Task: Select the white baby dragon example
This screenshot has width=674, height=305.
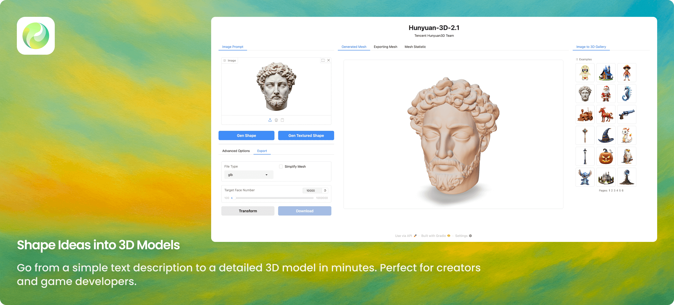Action: tap(627, 135)
